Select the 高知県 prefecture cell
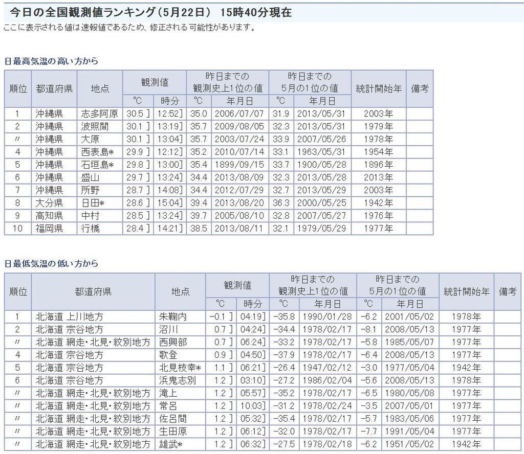524x454 pixels. pos(50,216)
